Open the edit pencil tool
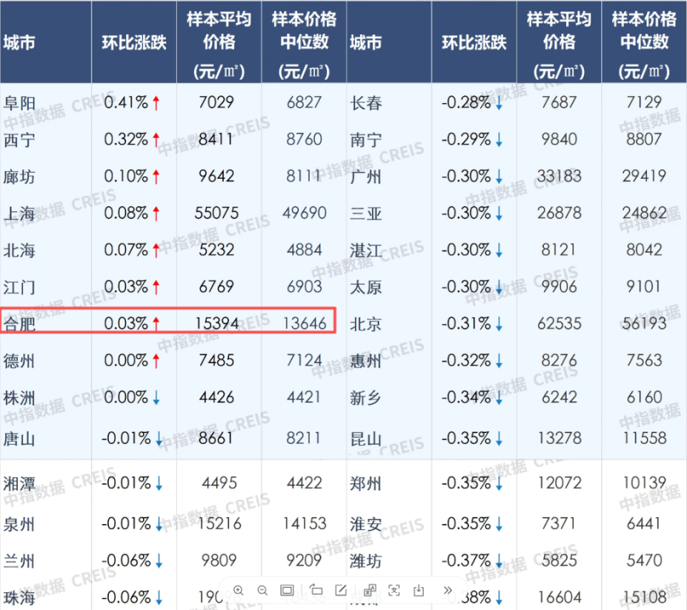Viewport: 687px width, 610px height. 341,590
